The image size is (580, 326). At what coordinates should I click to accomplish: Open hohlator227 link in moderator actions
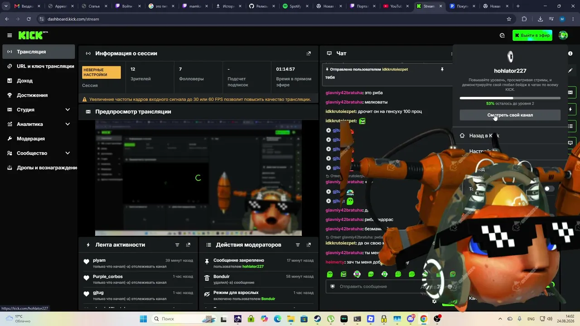[253, 267]
